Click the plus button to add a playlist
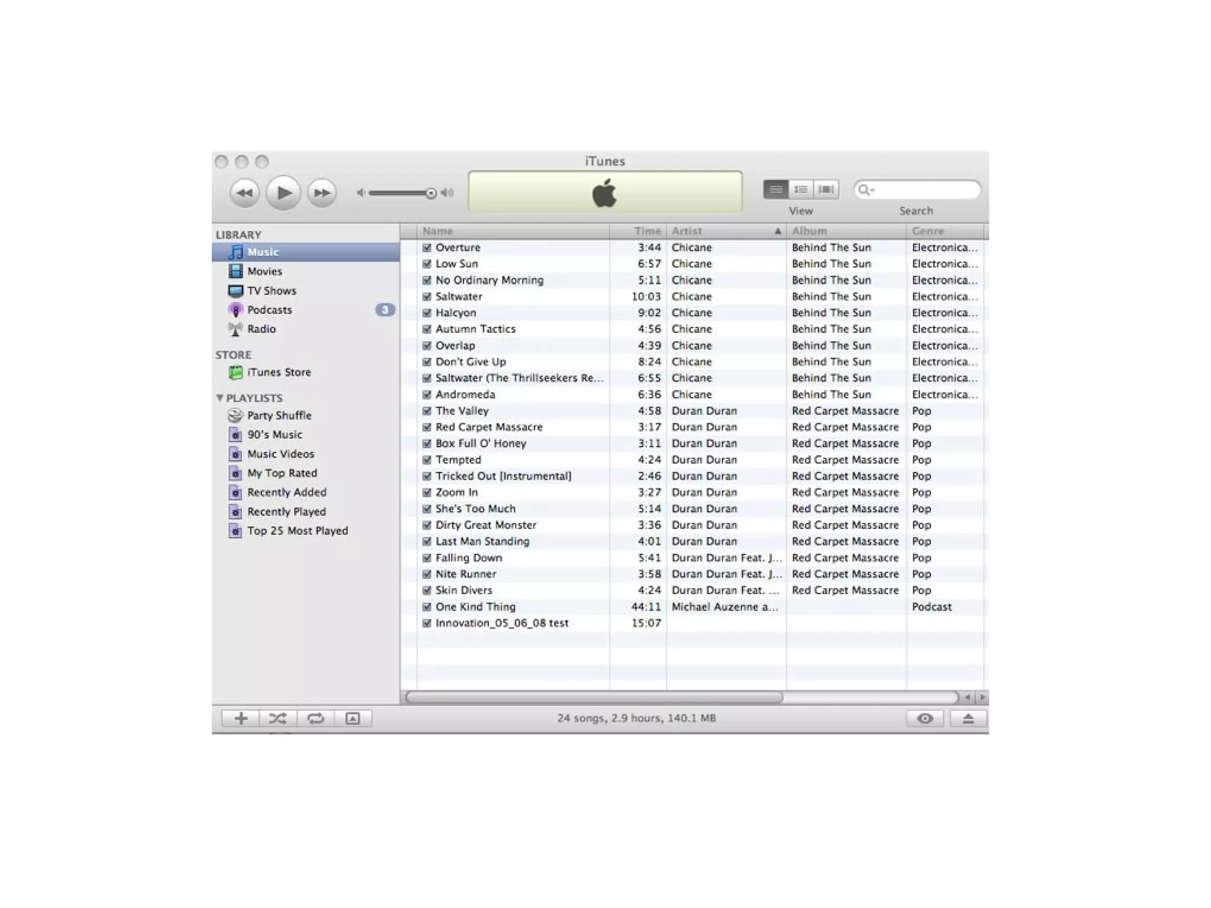Screen dimensions: 1211x908 click(x=241, y=718)
